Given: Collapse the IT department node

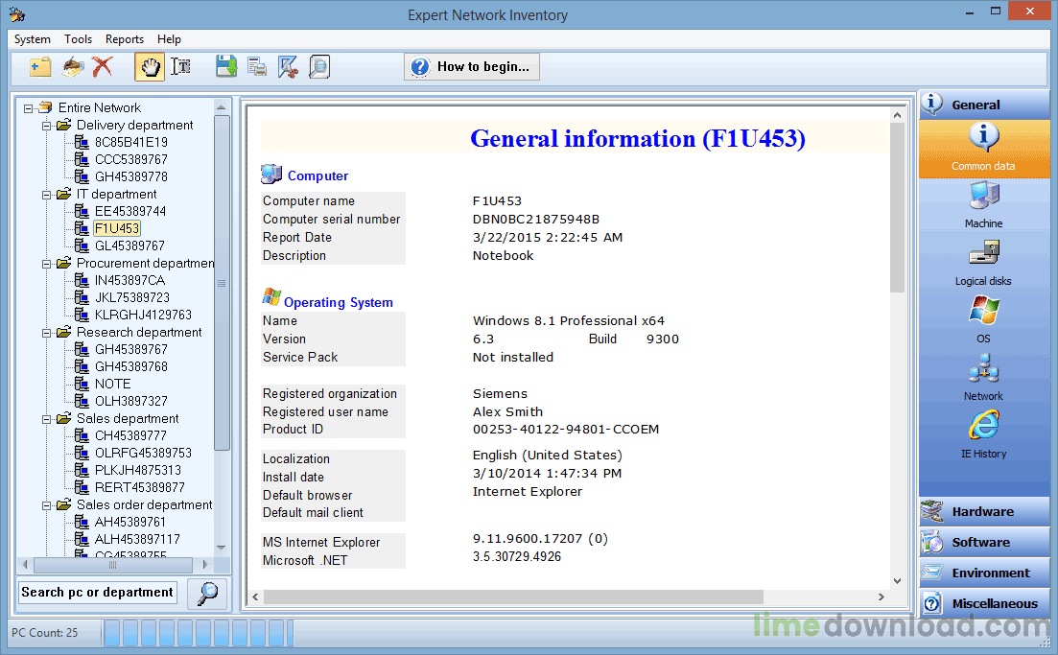Looking at the screenshot, I should coord(47,194).
